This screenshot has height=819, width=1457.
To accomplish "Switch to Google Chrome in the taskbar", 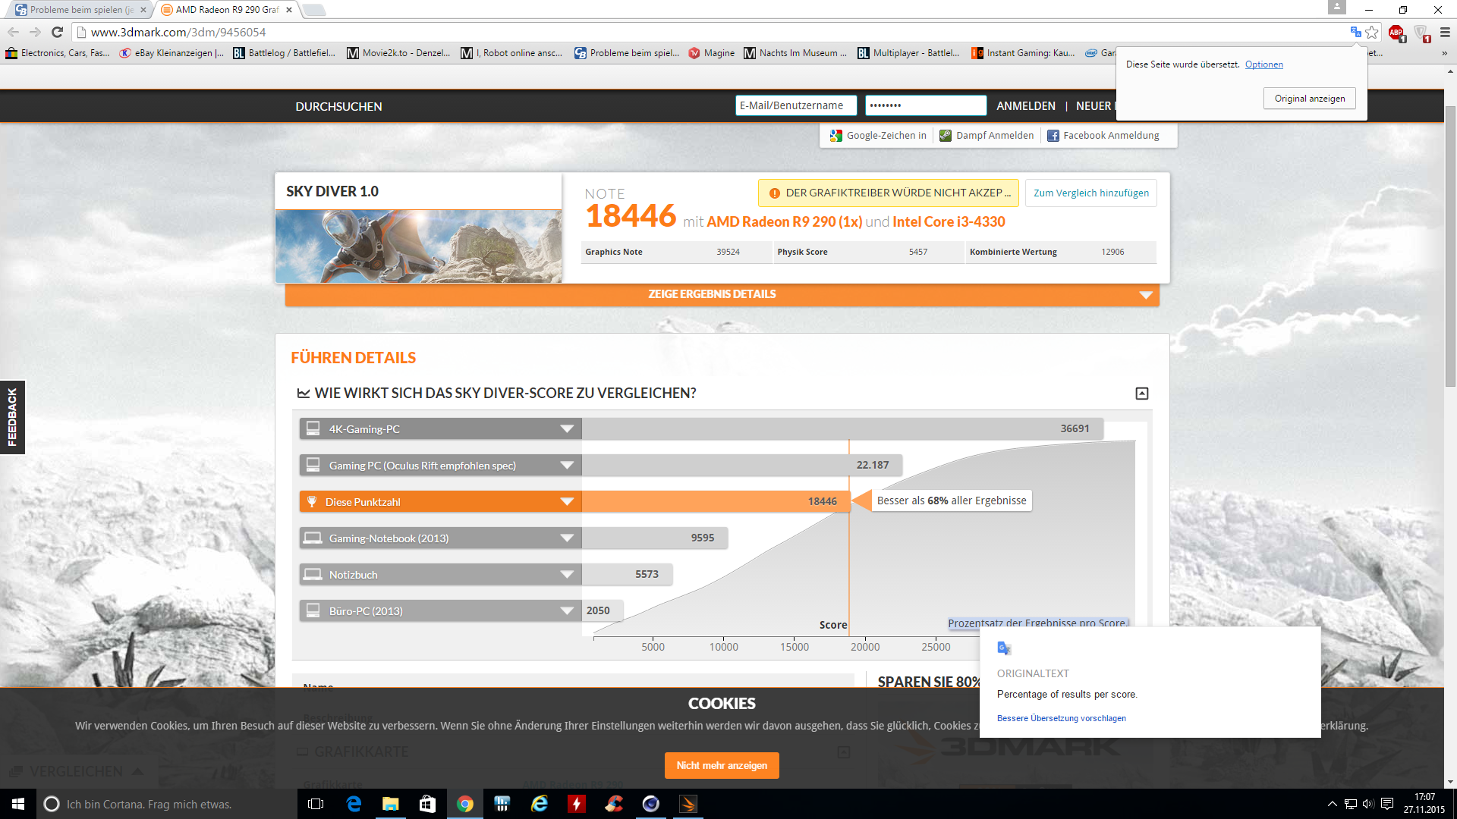I will [465, 804].
